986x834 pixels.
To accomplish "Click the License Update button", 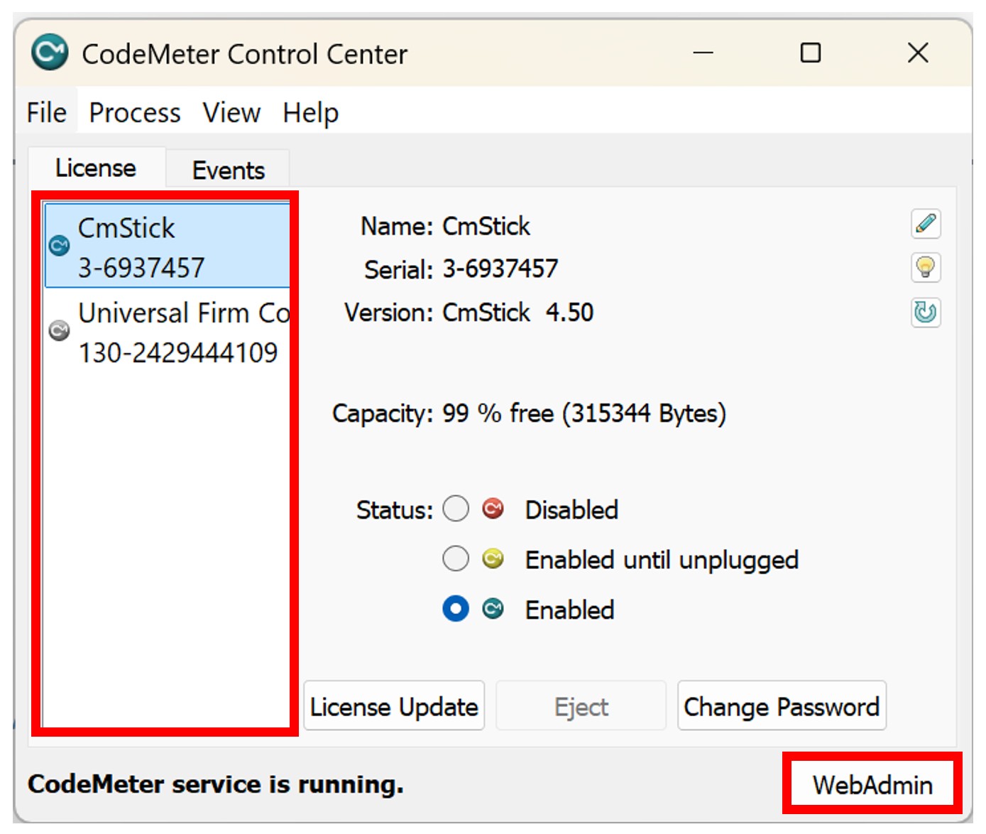I will 394,706.
